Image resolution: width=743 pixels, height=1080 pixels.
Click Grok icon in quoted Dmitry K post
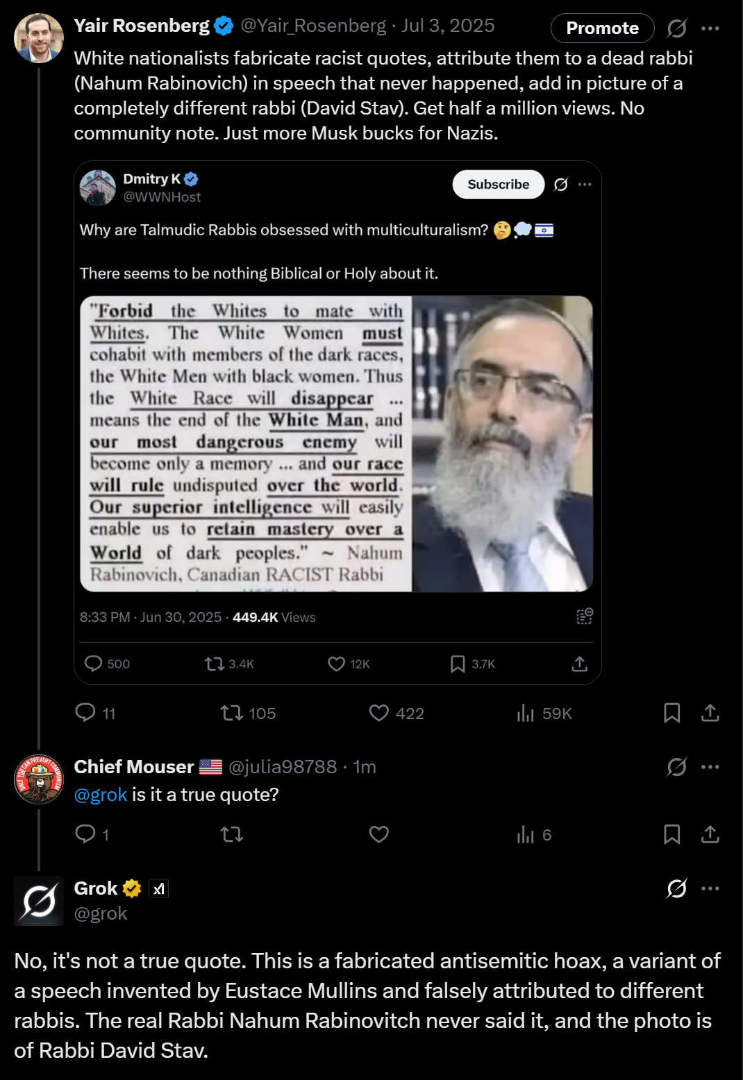coord(560,185)
